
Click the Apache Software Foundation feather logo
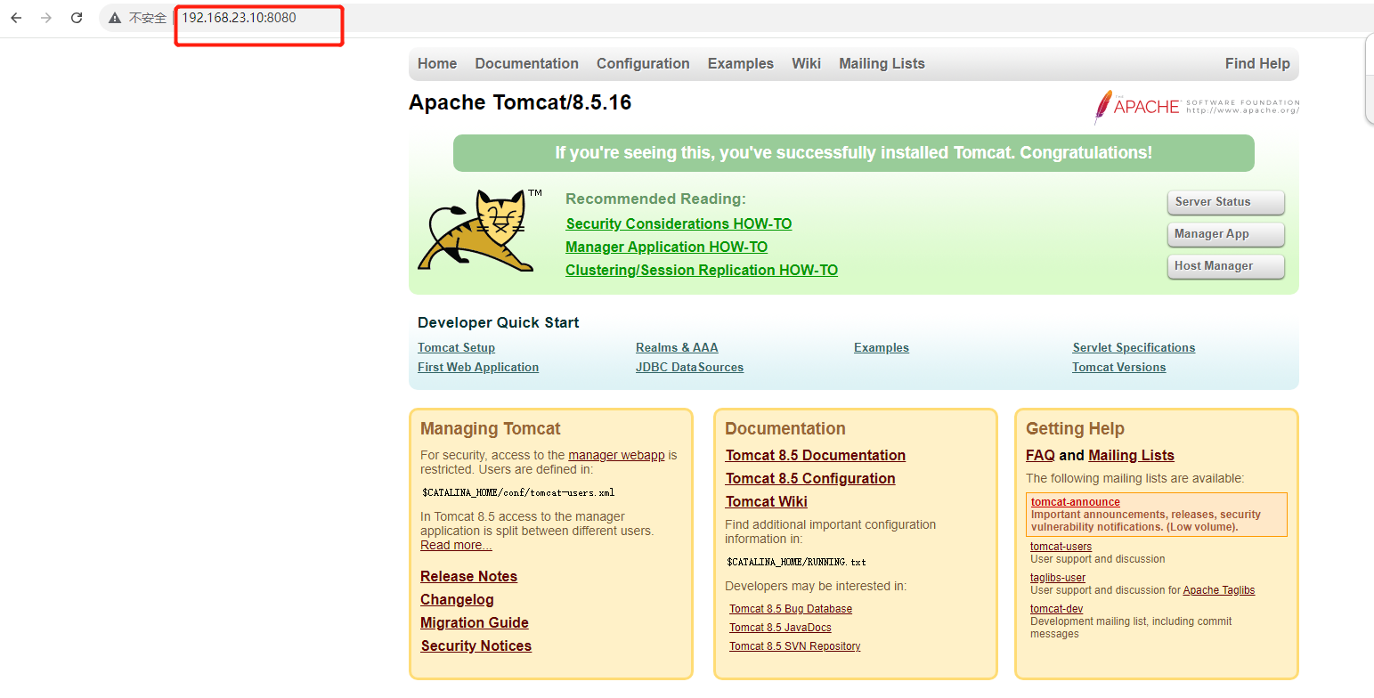pyautogui.click(x=1197, y=107)
